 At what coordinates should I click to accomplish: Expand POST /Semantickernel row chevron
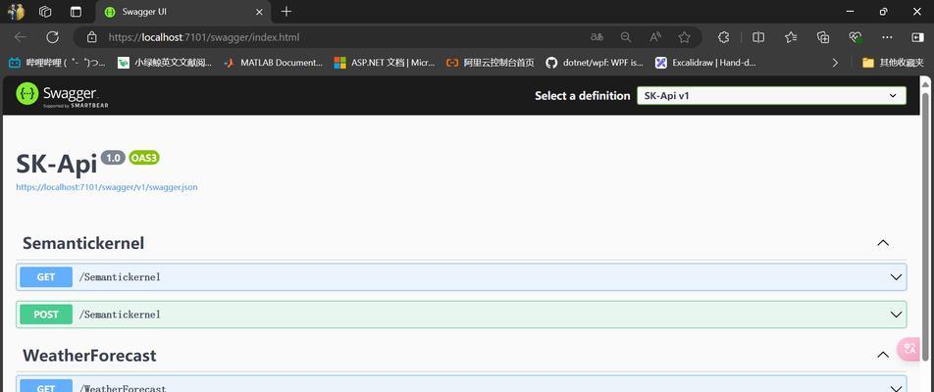click(896, 314)
